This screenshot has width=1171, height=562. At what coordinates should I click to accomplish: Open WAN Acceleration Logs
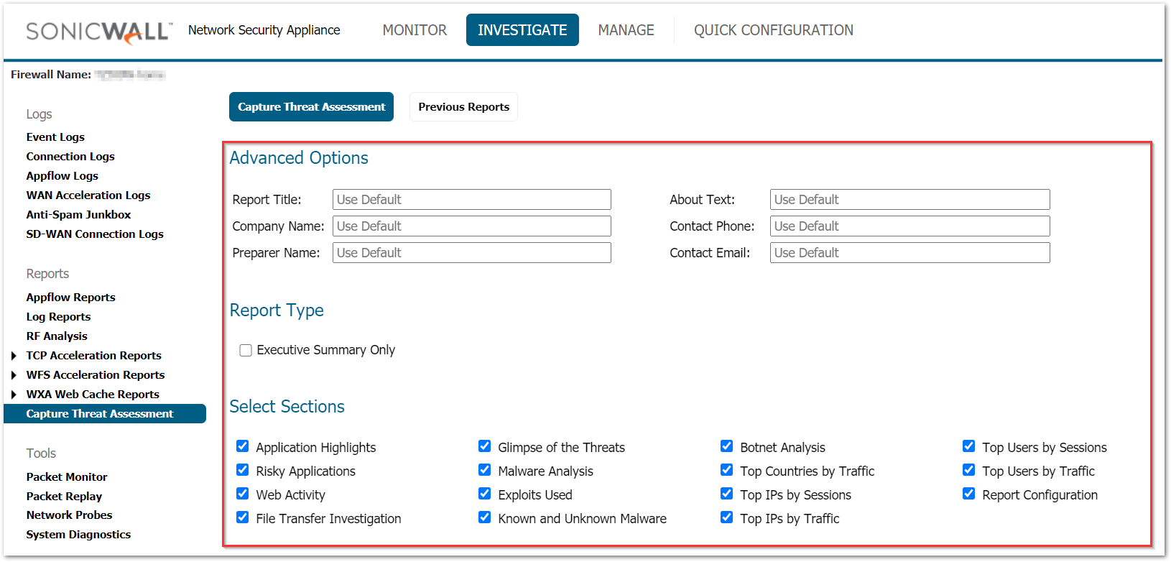88,195
